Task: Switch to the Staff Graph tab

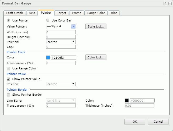Action: click(x=15, y=13)
